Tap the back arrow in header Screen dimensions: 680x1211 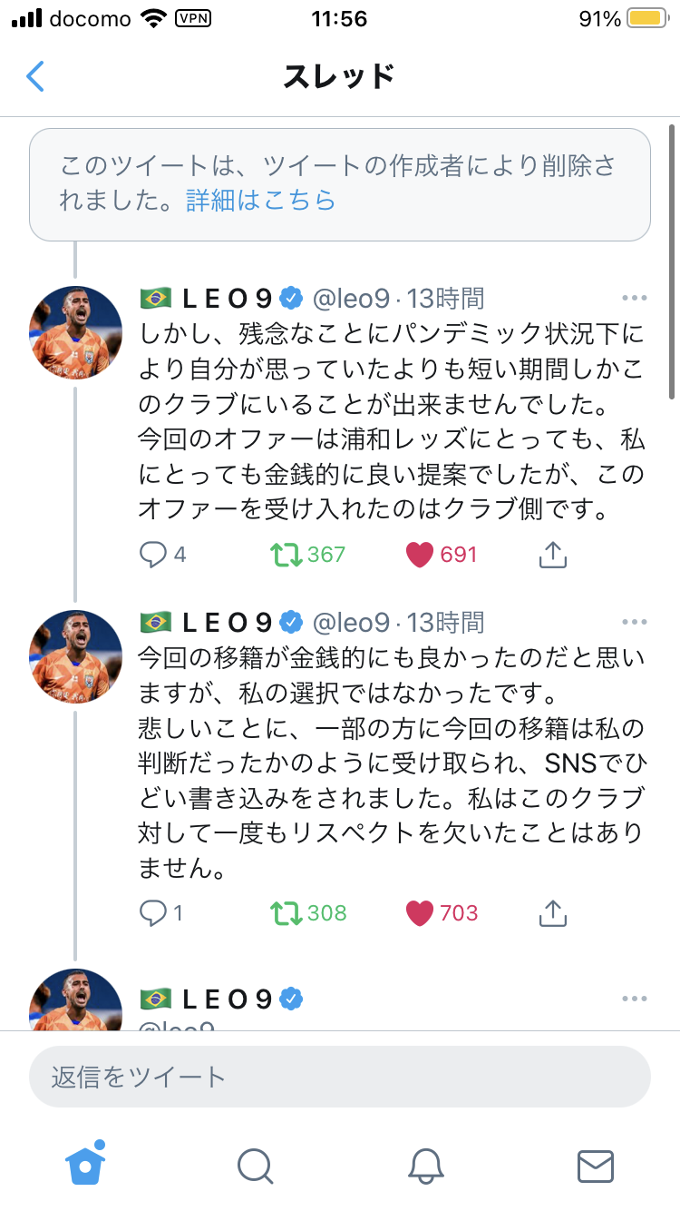tap(35, 76)
